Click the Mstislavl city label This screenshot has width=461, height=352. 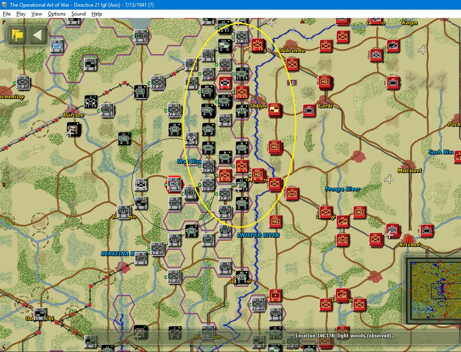pos(410,171)
